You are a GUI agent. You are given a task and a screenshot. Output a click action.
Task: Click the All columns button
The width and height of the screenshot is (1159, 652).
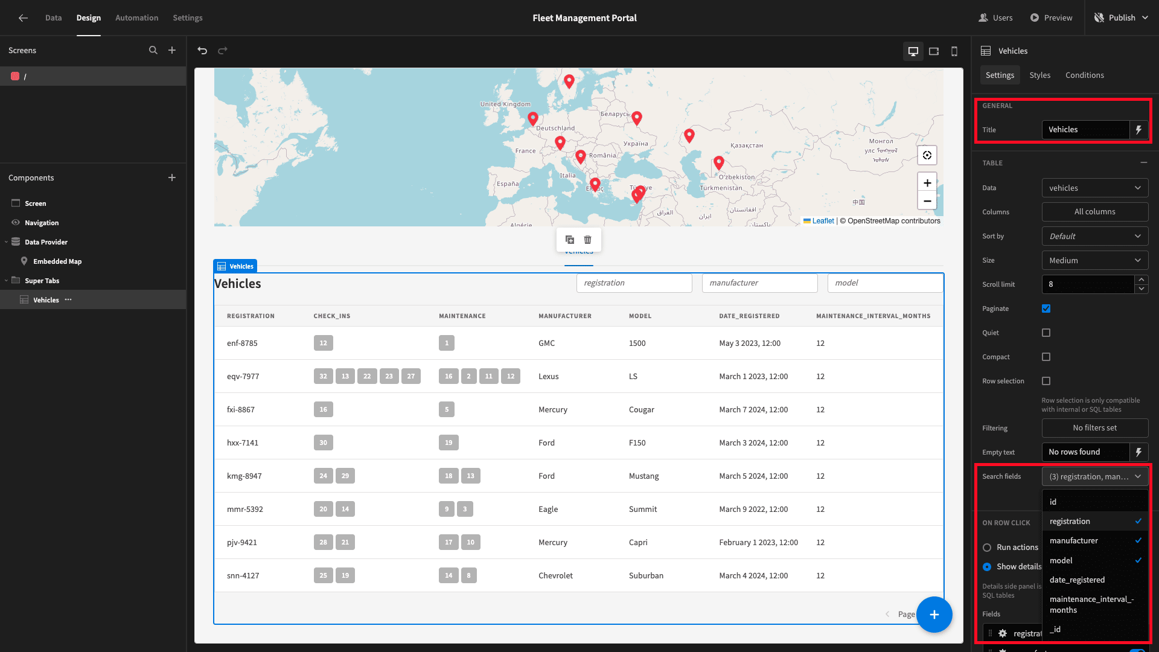point(1095,212)
